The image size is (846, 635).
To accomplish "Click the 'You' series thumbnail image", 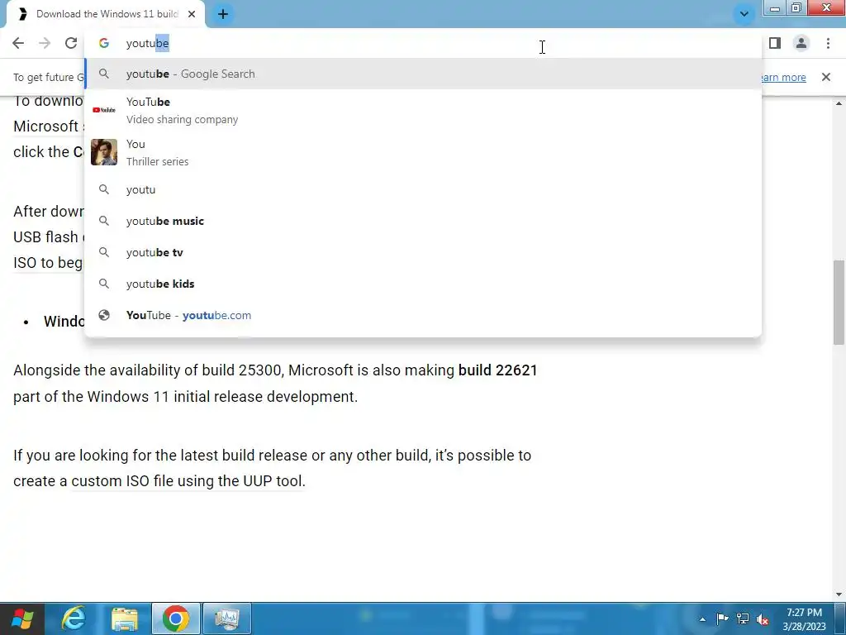I will click(103, 152).
